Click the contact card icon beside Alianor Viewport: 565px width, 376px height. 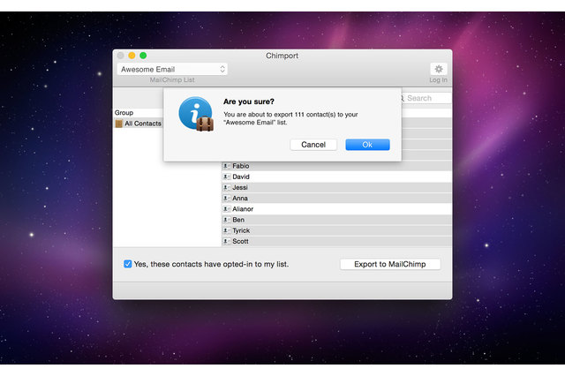tap(227, 209)
